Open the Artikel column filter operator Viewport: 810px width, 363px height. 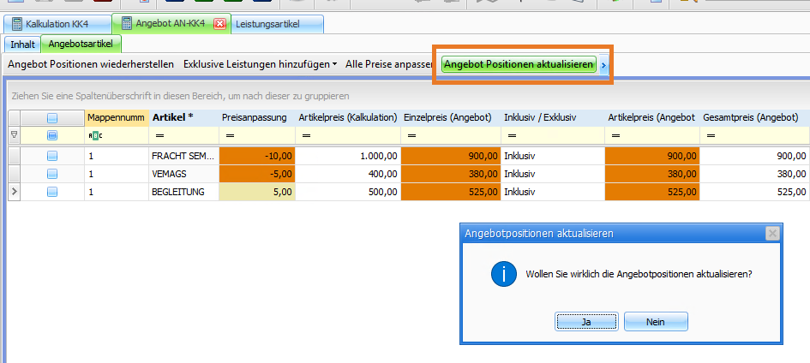[x=159, y=135]
